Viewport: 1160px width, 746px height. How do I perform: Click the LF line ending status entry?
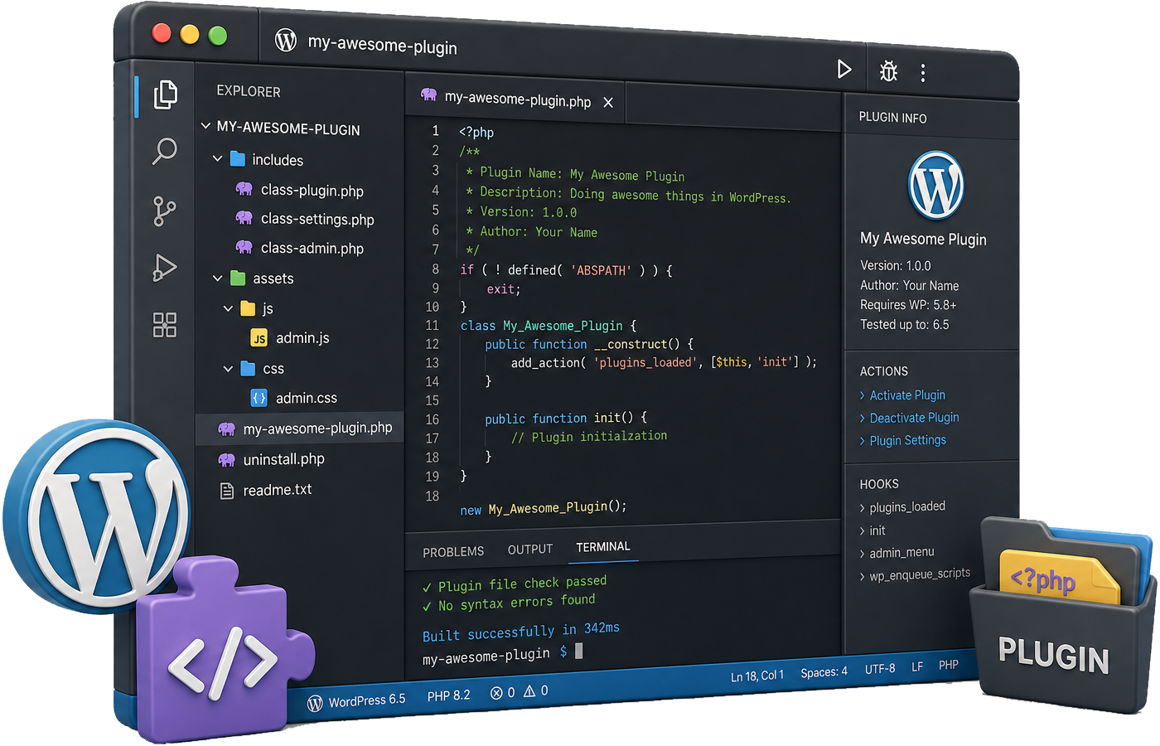(x=917, y=666)
